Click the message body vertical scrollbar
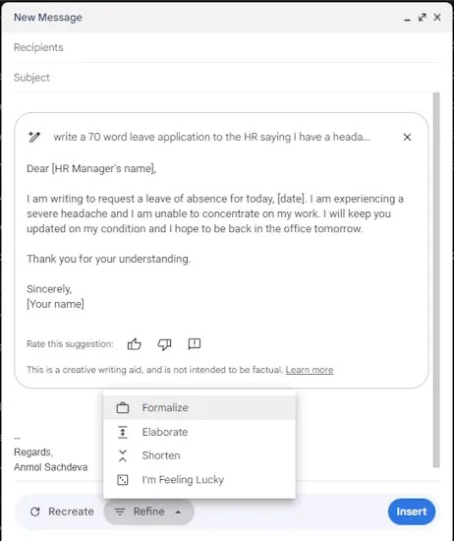 tap(436, 279)
